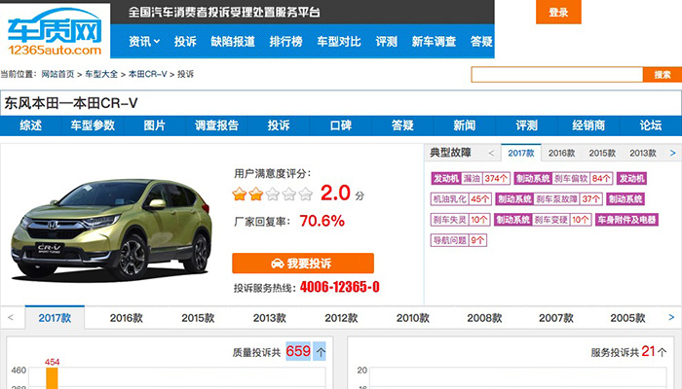
Task: Click the 制动系统 刹车变硬 10个 tag
Action: tap(543, 220)
